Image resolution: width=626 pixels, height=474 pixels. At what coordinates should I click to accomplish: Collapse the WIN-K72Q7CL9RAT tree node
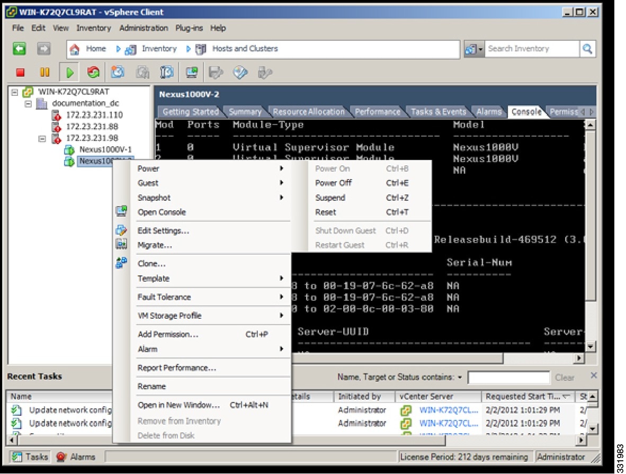pyautogui.click(x=15, y=92)
